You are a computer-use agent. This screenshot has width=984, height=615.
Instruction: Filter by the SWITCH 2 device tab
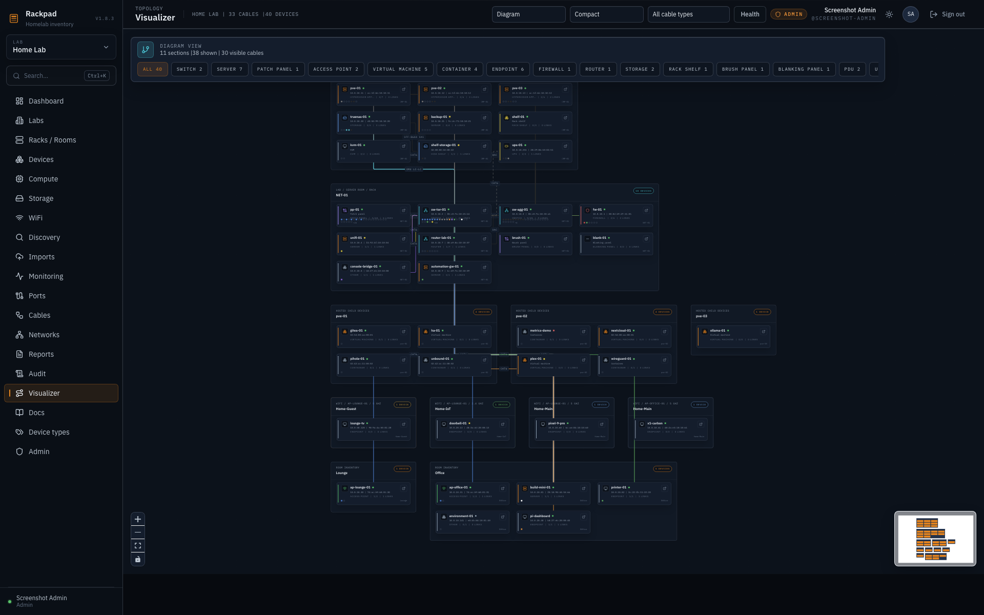(189, 69)
